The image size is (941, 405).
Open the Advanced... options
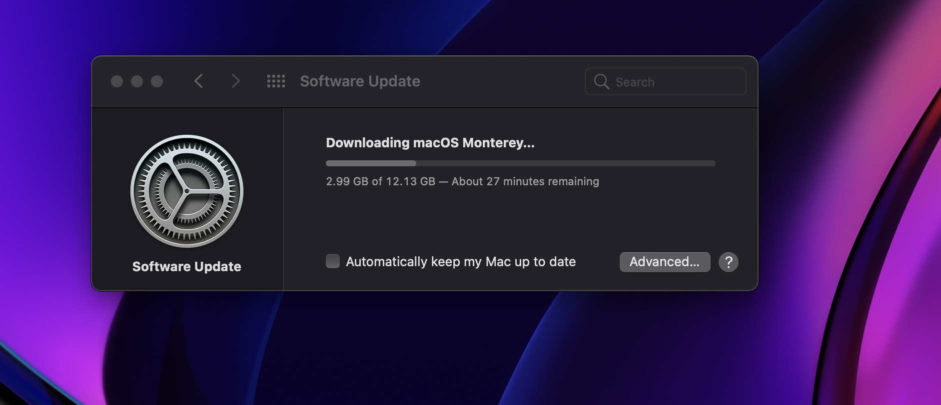[x=664, y=262]
